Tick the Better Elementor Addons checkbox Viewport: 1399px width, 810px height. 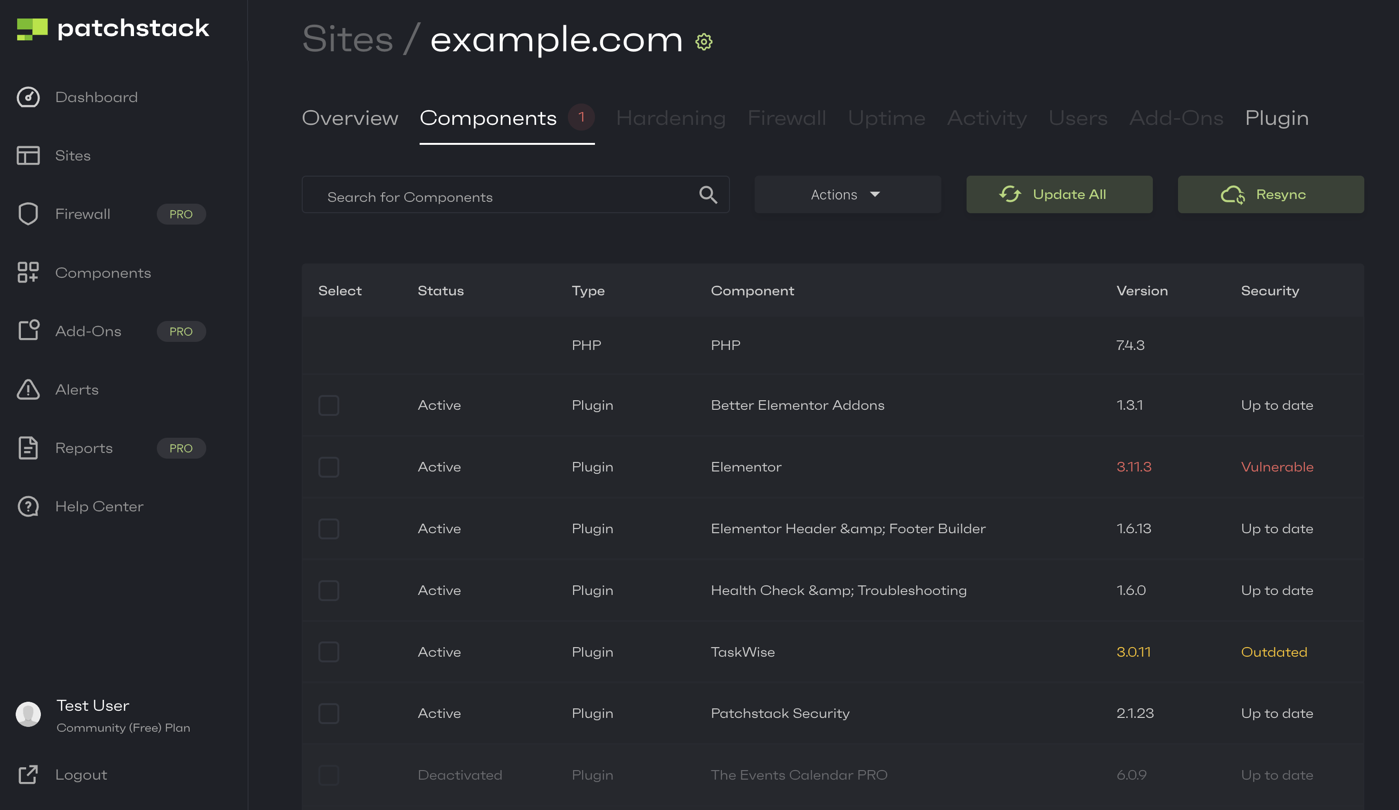click(x=329, y=405)
